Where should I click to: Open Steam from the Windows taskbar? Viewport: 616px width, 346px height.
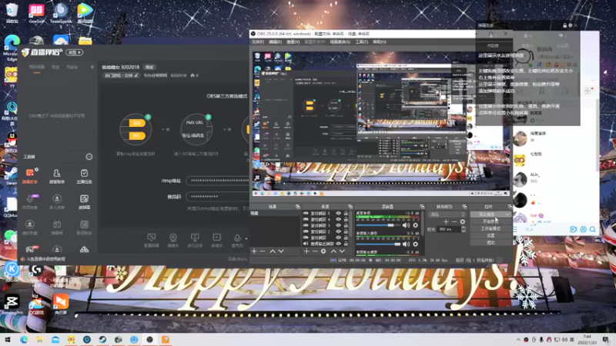pos(102,339)
